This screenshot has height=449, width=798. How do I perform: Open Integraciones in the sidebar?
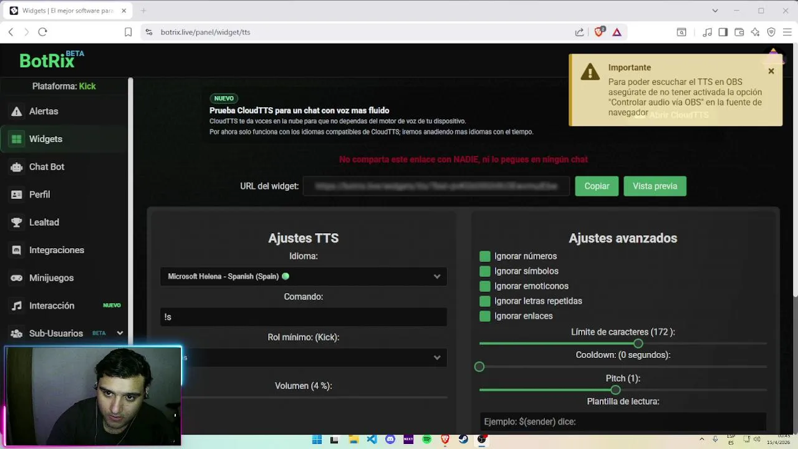(x=56, y=250)
